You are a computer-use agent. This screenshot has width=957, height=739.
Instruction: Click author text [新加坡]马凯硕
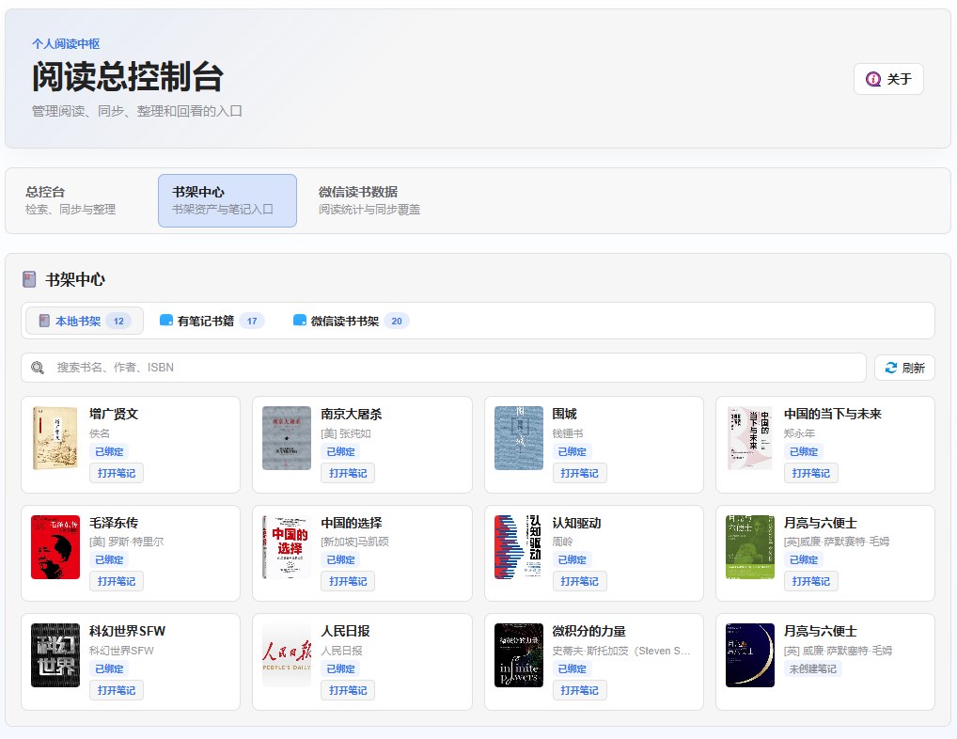point(354,542)
